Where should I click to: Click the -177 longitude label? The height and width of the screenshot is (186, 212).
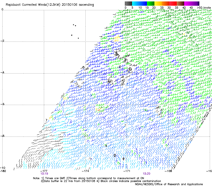pos(44,171)
